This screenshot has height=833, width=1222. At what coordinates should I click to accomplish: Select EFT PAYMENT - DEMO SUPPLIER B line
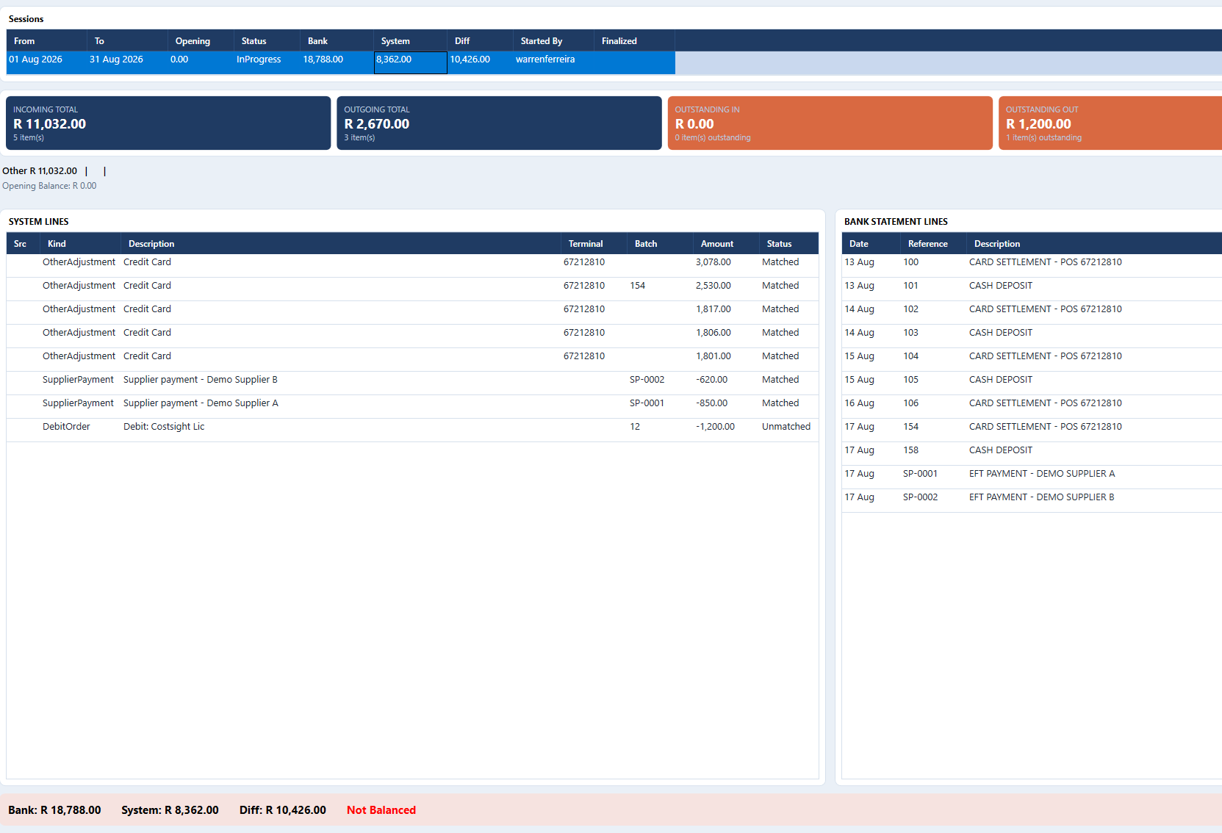pos(1032,501)
